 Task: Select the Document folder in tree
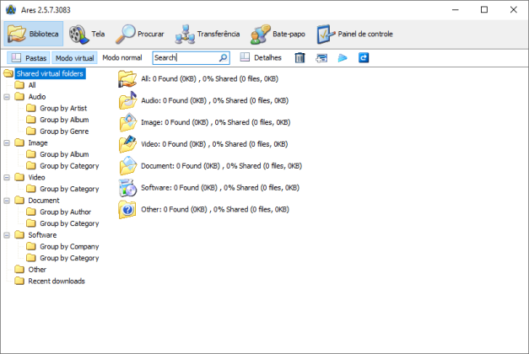(44, 201)
